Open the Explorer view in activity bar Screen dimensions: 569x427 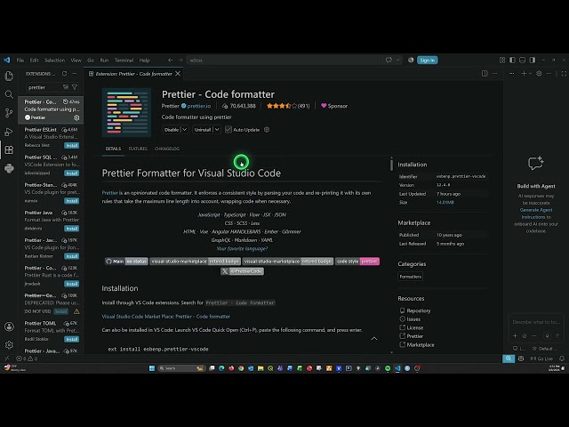9,76
